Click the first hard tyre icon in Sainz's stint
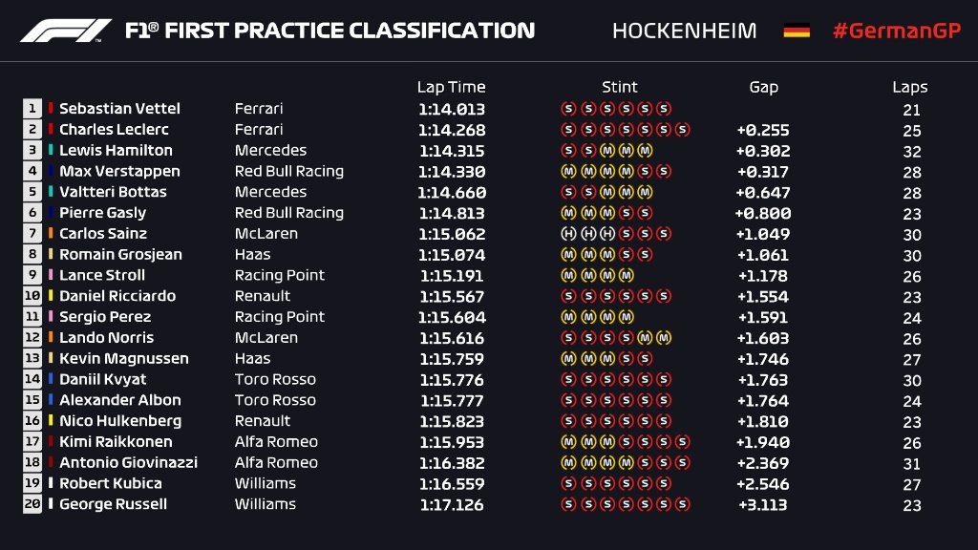The height and width of the screenshot is (550, 978). point(567,234)
